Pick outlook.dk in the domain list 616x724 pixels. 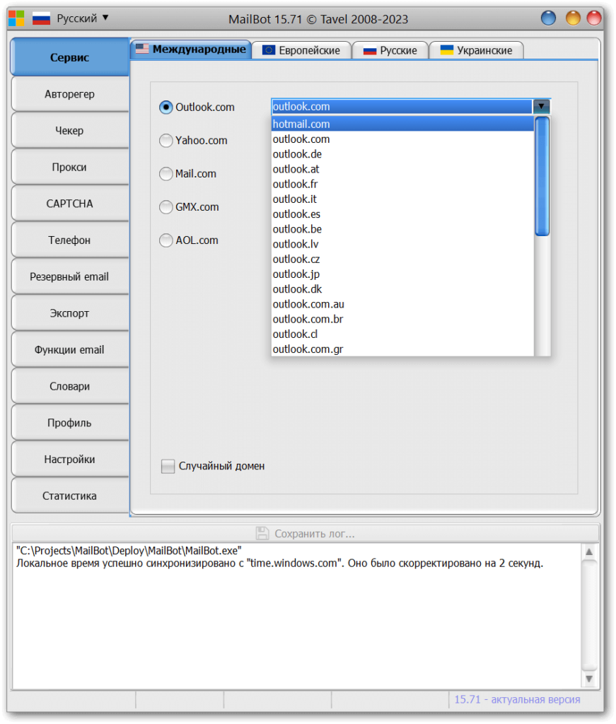[x=402, y=289]
